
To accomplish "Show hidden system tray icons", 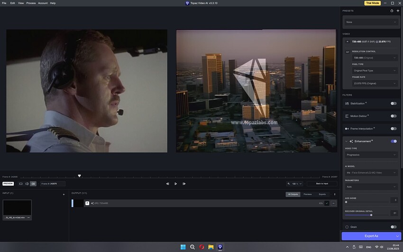I will (347, 247).
